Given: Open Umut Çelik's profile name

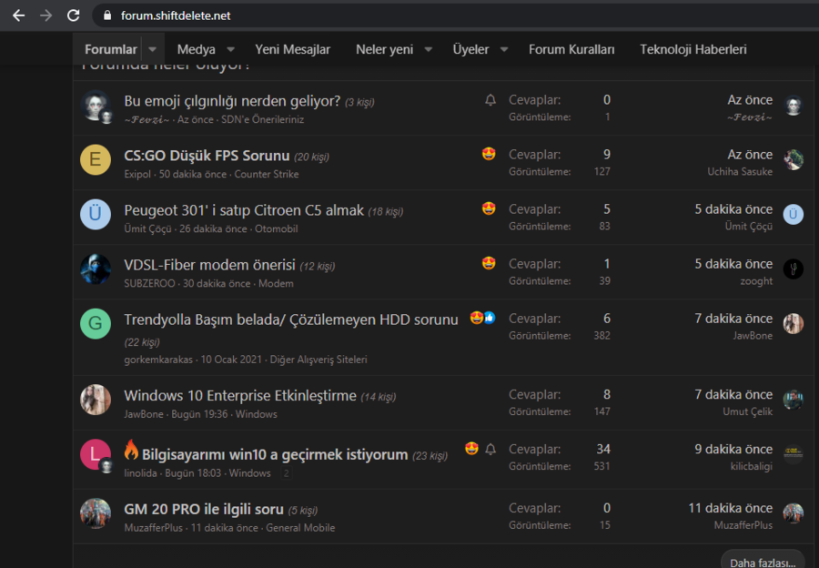Looking at the screenshot, I should coord(747,411).
